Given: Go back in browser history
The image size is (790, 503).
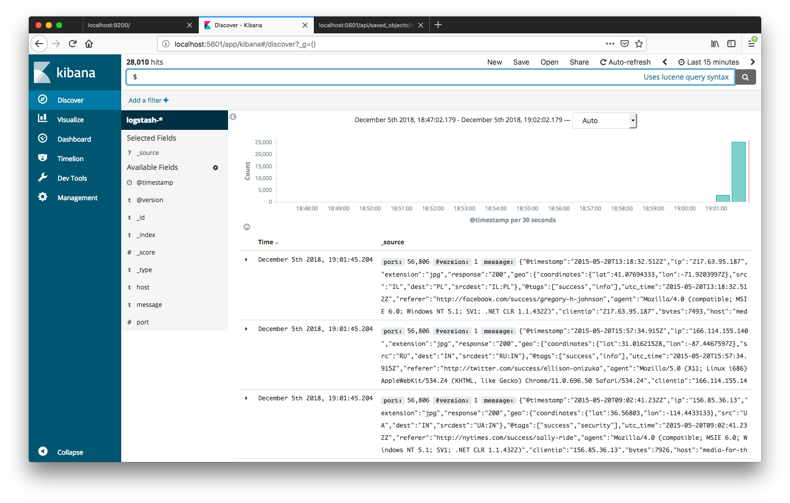Looking at the screenshot, I should tap(39, 44).
